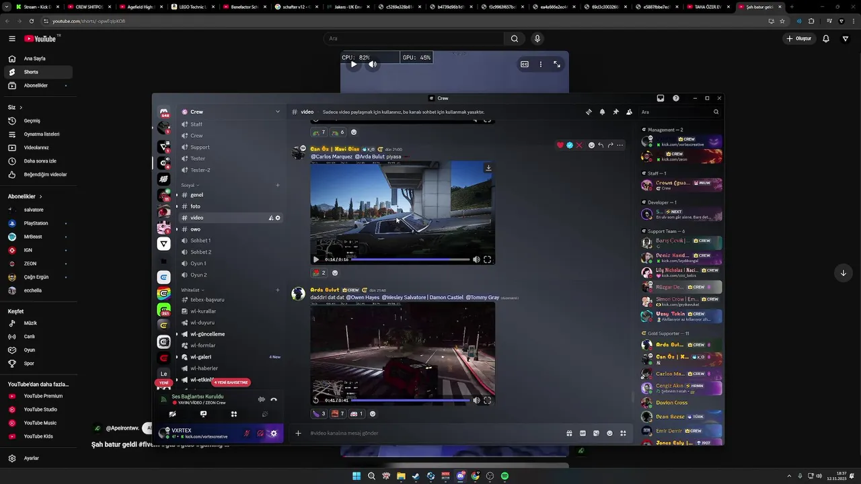Replay the second Discord video

316,400
